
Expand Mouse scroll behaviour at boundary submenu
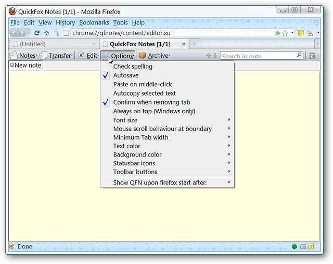coord(168,129)
